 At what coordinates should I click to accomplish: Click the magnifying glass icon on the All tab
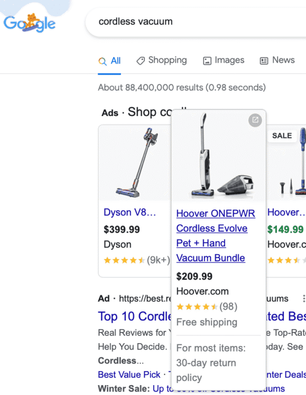pyautogui.click(x=102, y=60)
